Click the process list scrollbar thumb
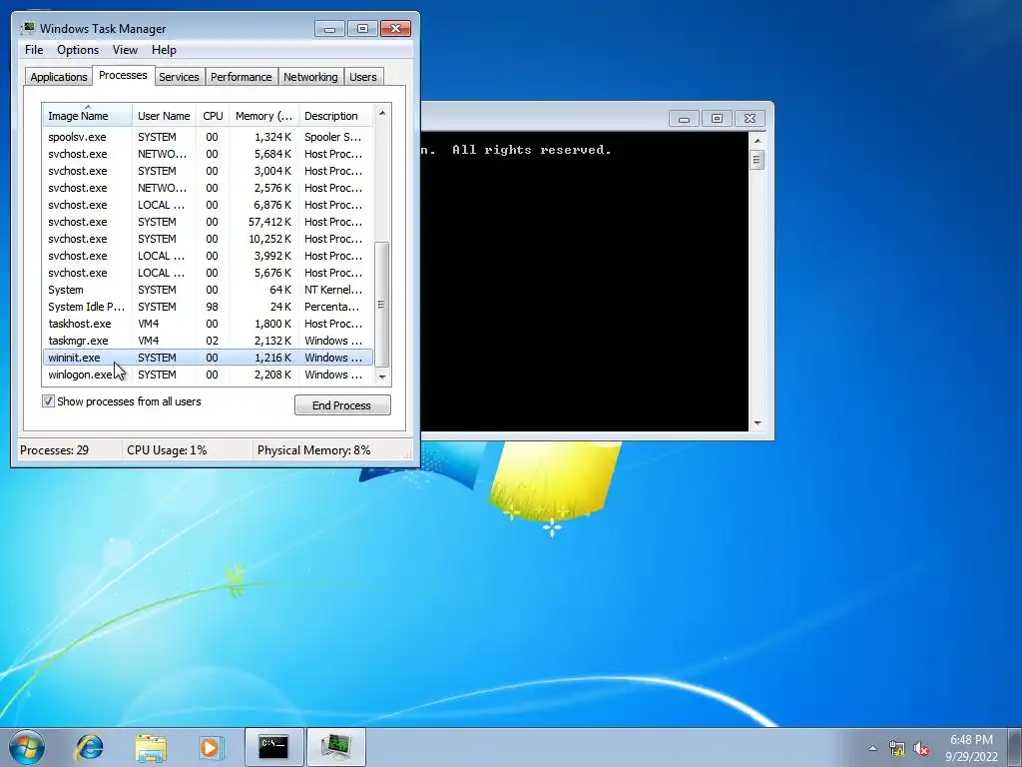 (382, 304)
